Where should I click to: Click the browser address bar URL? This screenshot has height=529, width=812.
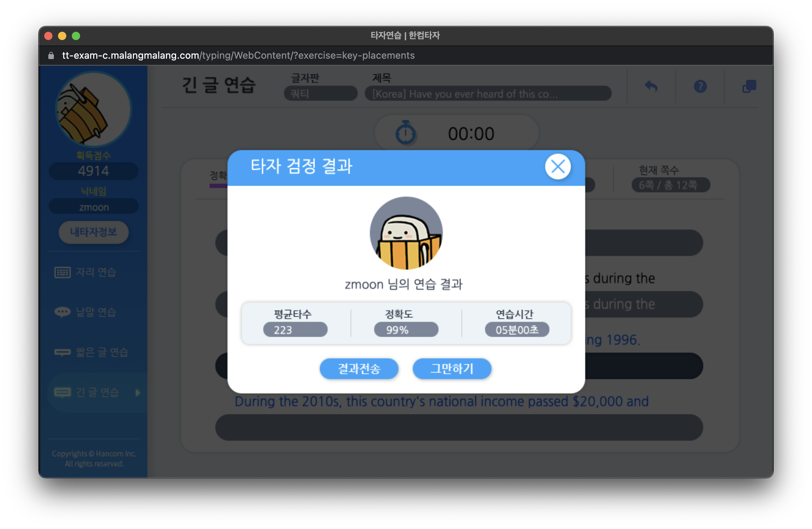click(238, 55)
